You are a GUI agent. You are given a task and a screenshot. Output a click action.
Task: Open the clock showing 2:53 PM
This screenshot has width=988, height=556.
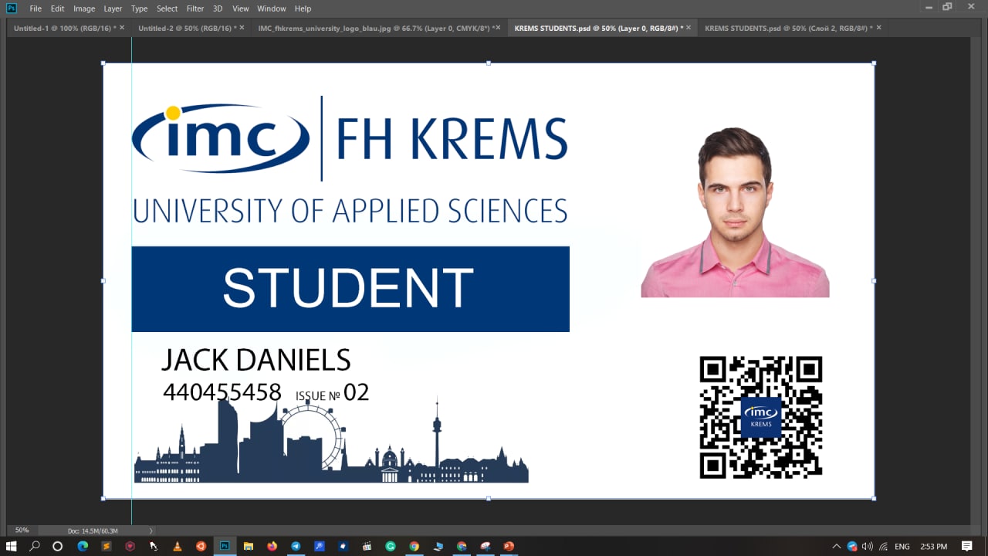pos(933,546)
